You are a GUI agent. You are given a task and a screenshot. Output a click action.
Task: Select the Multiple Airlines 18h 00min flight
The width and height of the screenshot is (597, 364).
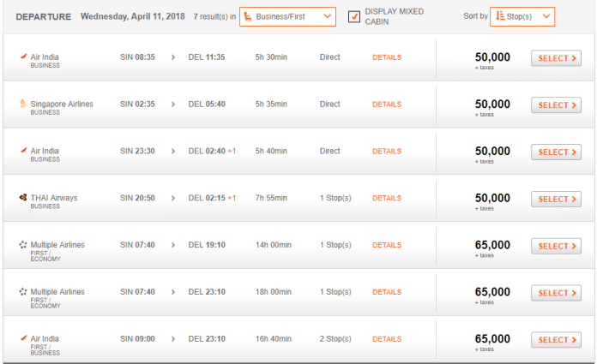pyautogui.click(x=556, y=293)
